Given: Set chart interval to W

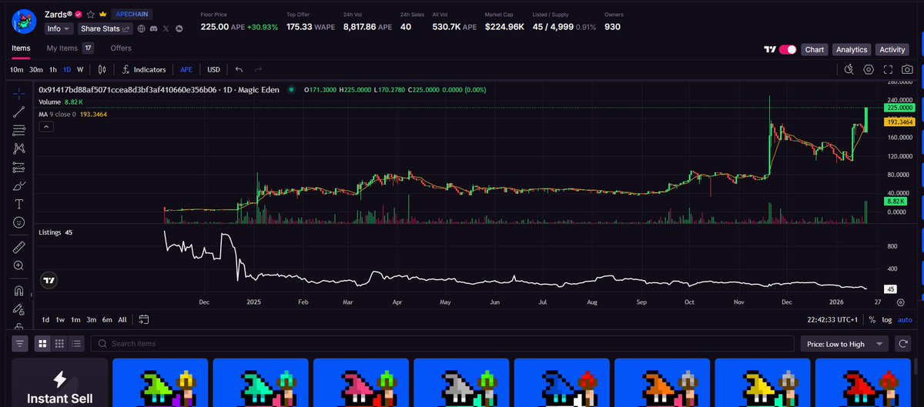Looking at the screenshot, I should click(80, 69).
